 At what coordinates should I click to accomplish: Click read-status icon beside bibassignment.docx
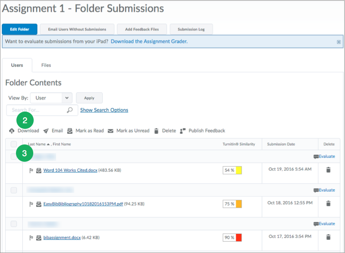(x=39, y=237)
